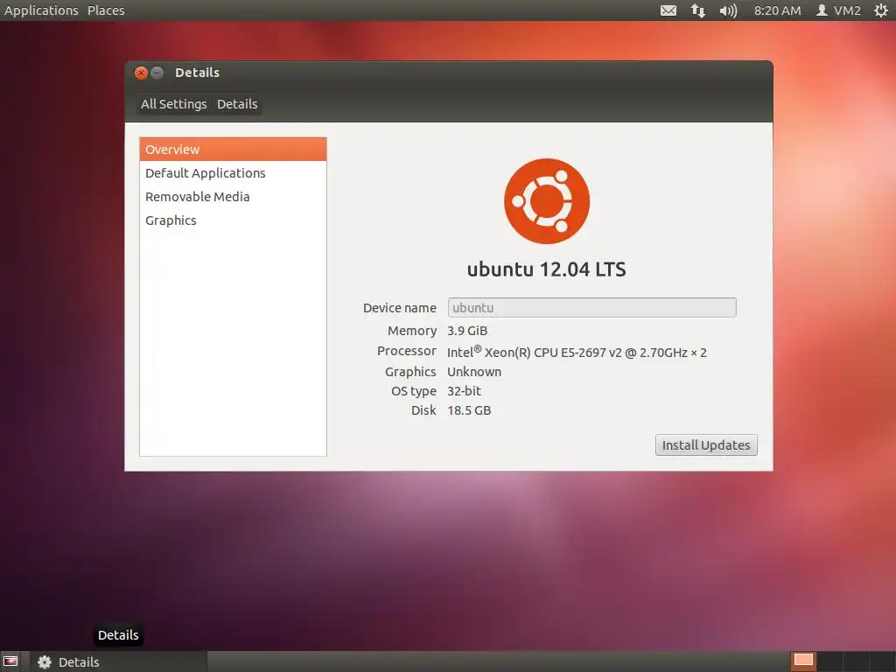This screenshot has width=896, height=672.
Task: Click the Device name input field
Action: point(592,307)
